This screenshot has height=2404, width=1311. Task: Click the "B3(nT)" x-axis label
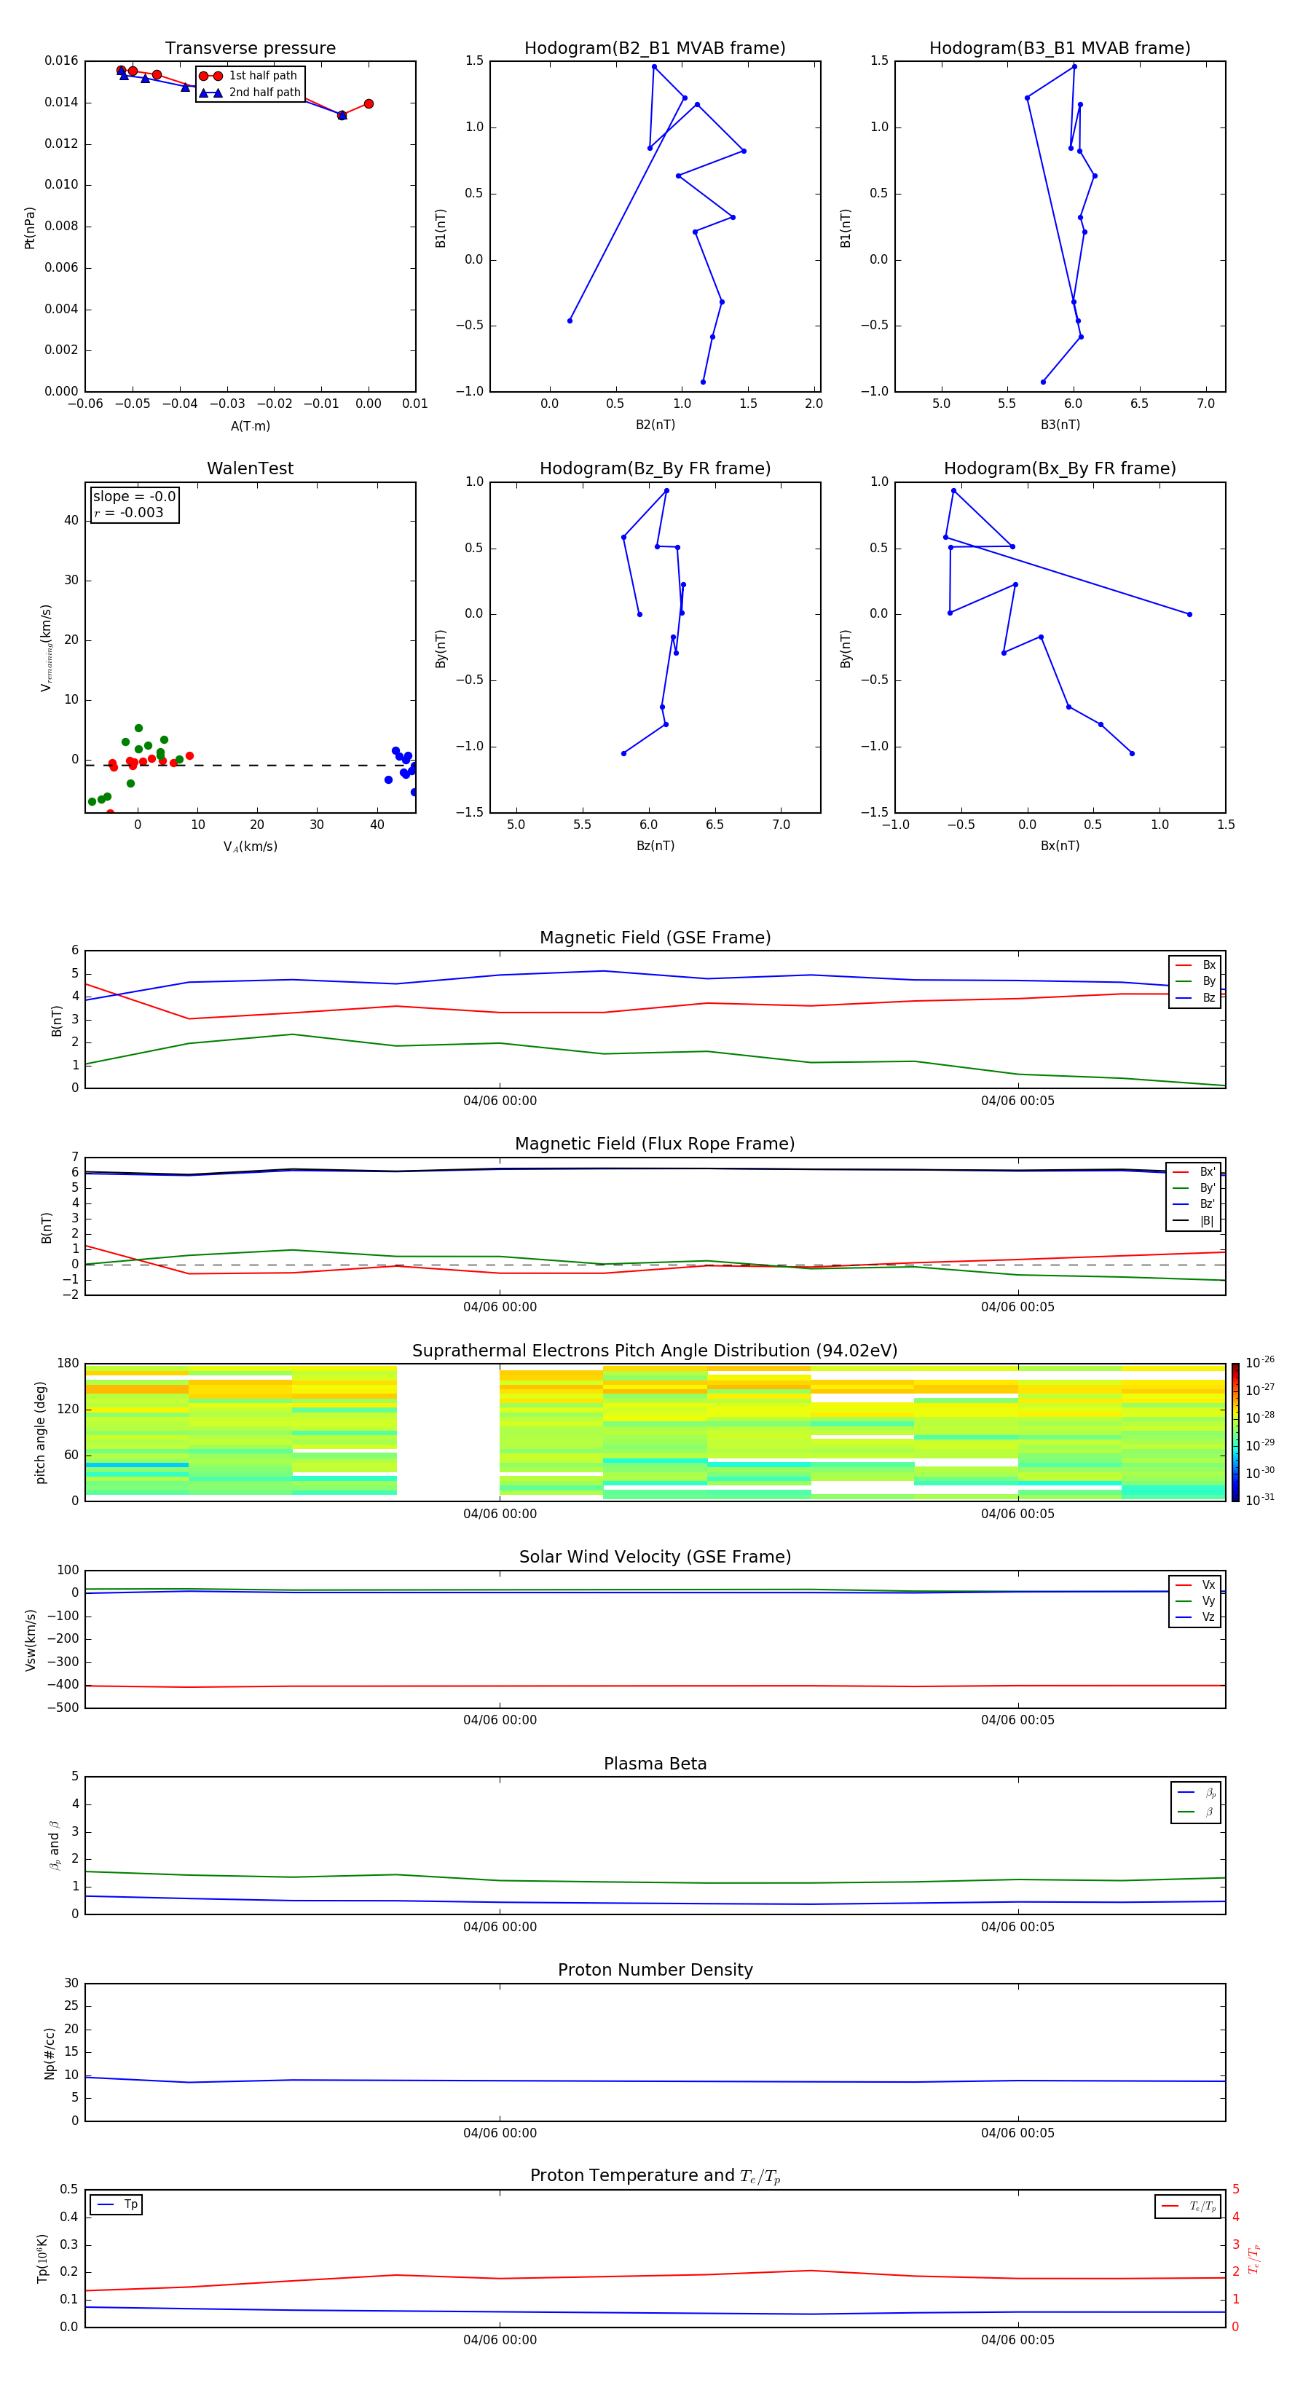tap(1060, 425)
